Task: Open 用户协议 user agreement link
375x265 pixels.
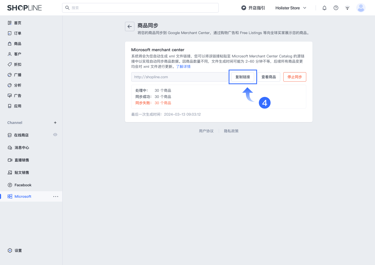Action: [206, 131]
